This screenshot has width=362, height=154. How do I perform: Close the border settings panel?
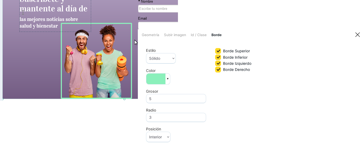coord(357,35)
